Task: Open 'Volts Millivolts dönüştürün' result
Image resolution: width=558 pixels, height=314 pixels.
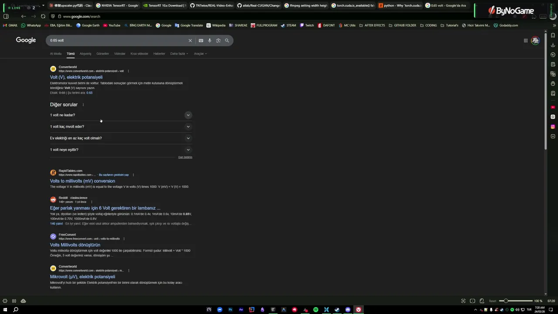Action: [x=75, y=245]
